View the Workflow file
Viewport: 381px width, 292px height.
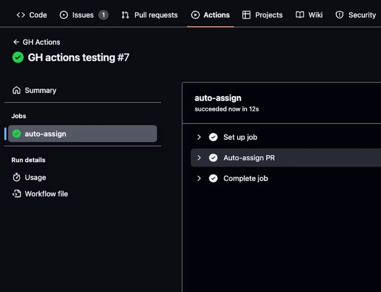pyautogui.click(x=46, y=194)
